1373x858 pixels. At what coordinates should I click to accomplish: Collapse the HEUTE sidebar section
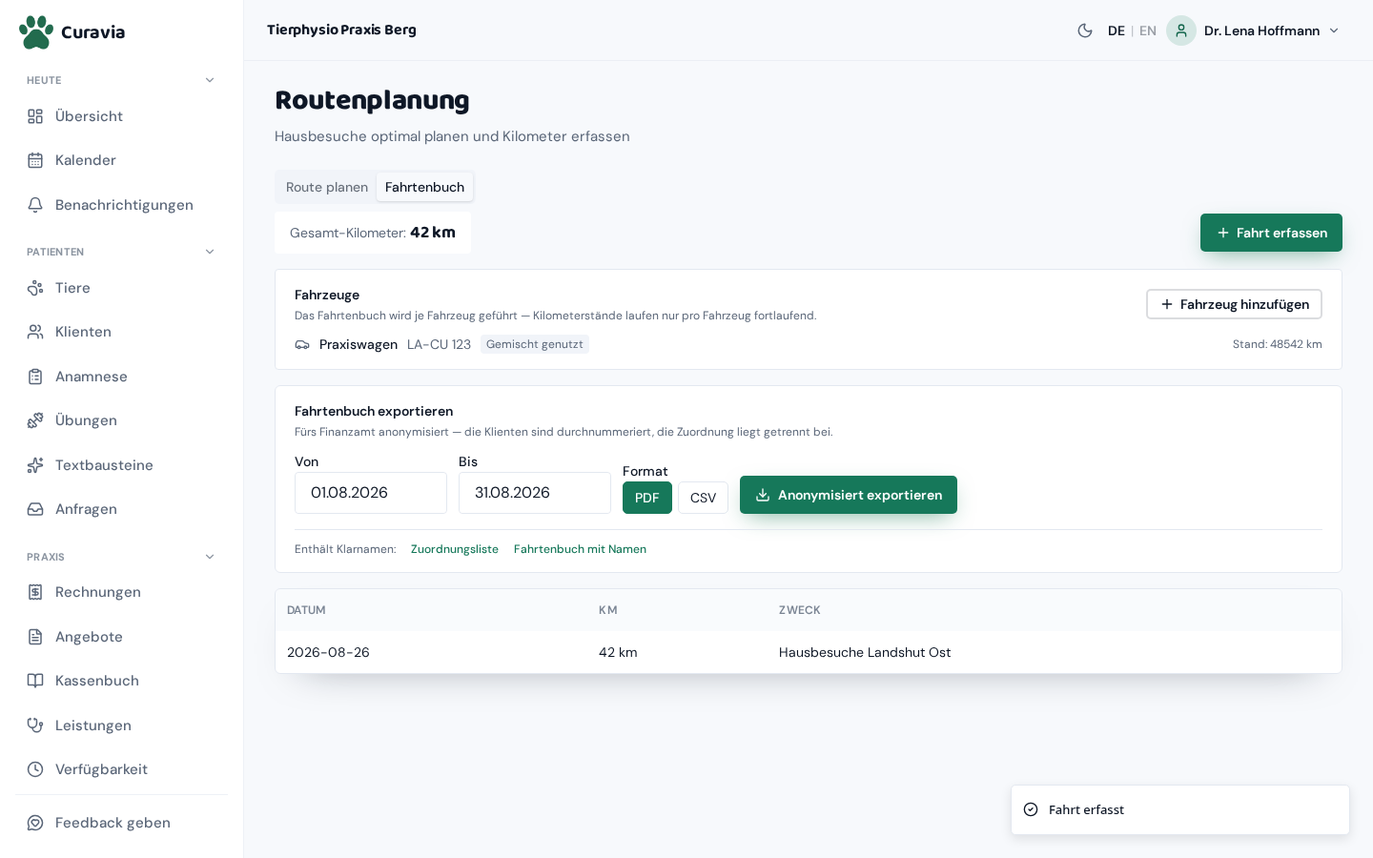coord(210,80)
